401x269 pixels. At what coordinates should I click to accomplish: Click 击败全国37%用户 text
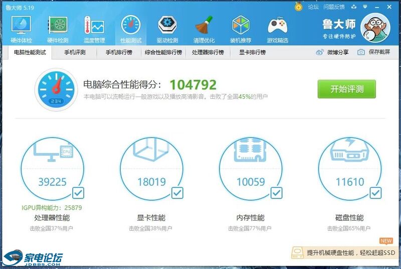click(52, 228)
